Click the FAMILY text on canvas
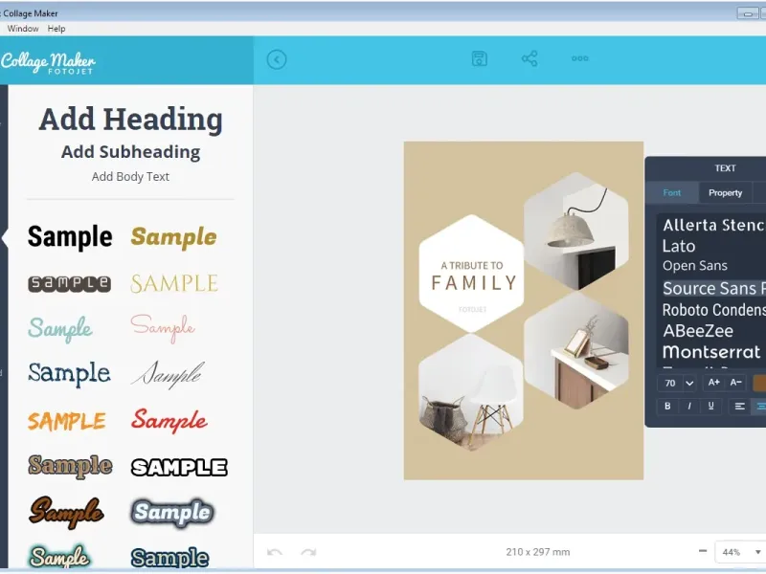766x574 pixels. pyautogui.click(x=474, y=282)
